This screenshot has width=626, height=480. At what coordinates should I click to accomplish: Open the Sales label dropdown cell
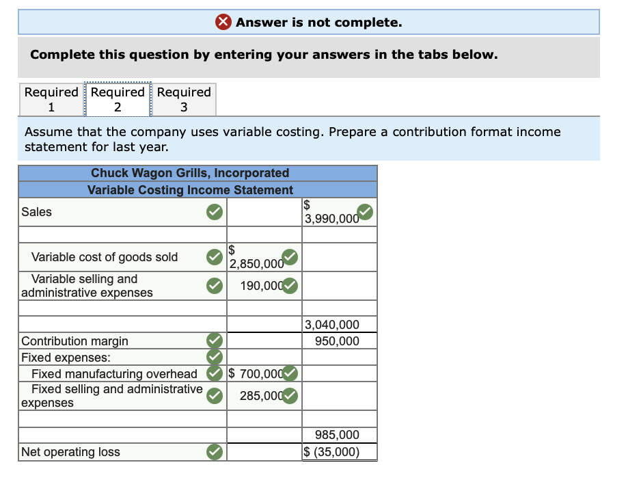click(x=122, y=212)
